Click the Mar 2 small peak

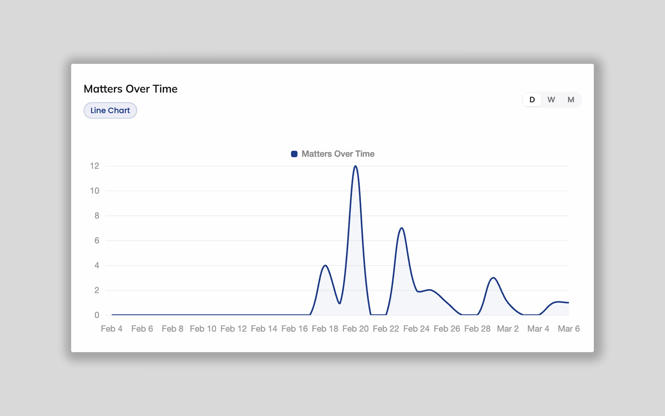pos(493,277)
